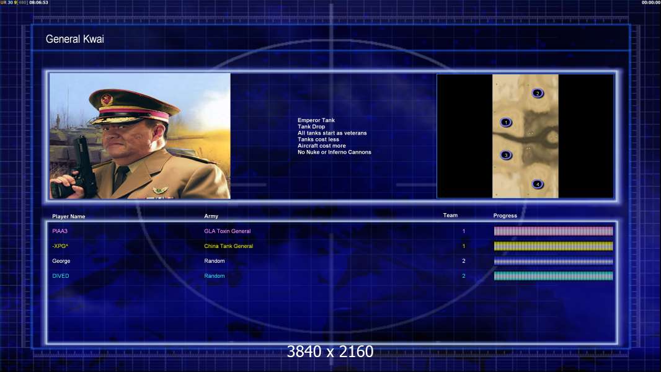The width and height of the screenshot is (661, 372).
Task: Select player name -XPG^
Action: click(x=60, y=246)
